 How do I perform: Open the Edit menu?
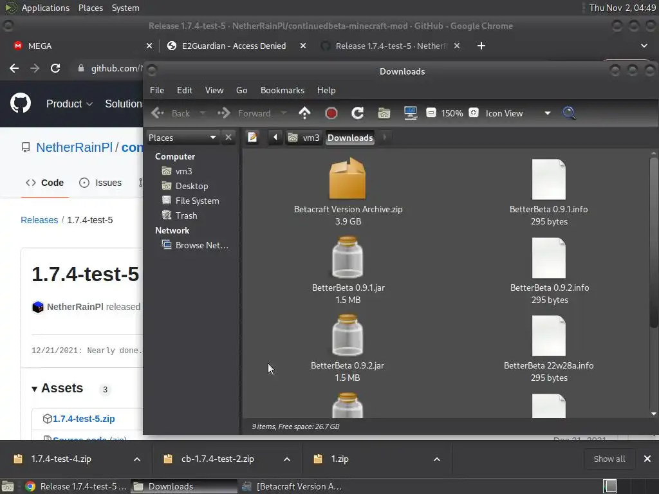tap(184, 90)
